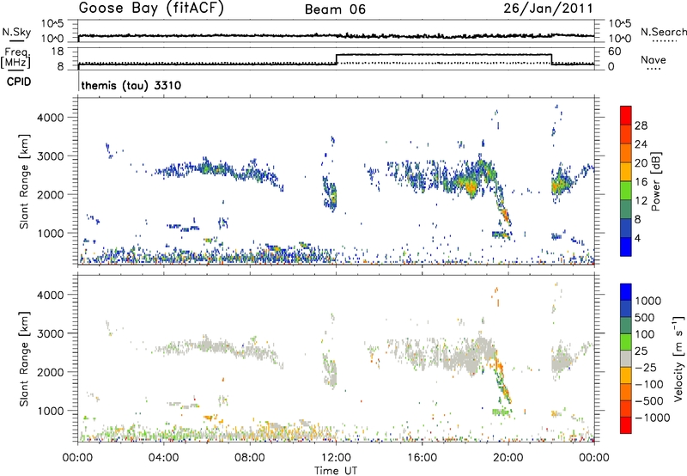Image resolution: width=687 pixels, height=476 pixels.
Task: Click the power echo cluster near 22:00 UT
Action: (x=560, y=186)
